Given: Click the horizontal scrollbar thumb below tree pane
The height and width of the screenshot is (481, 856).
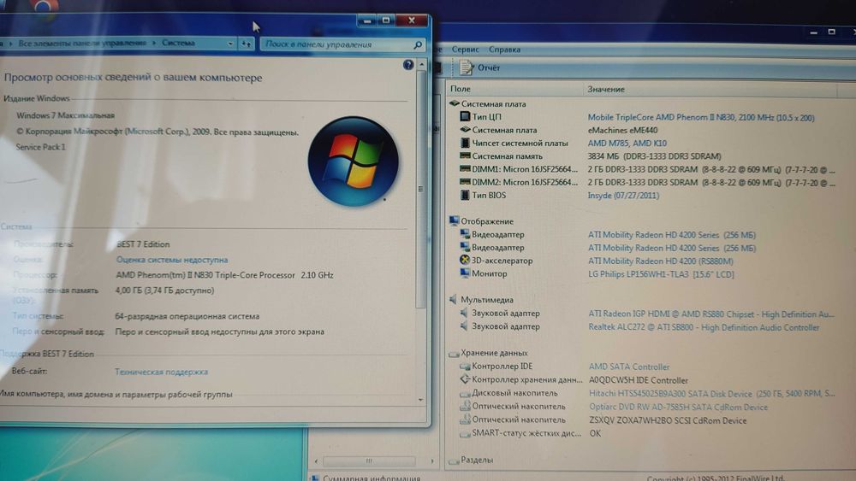Looking at the screenshot, I should coord(369,460).
